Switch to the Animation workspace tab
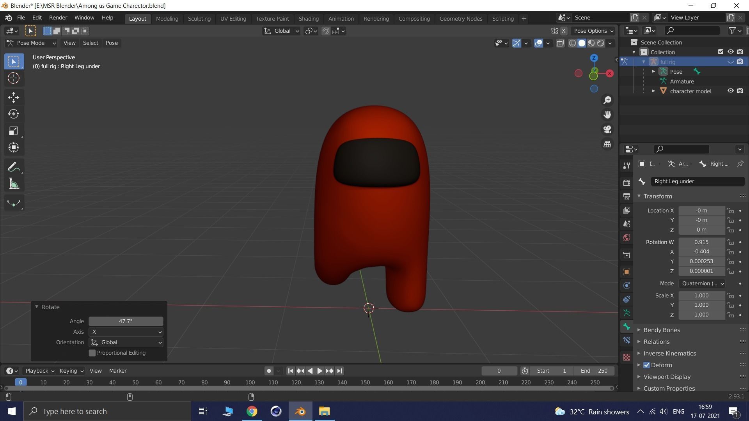The width and height of the screenshot is (749, 421). click(x=341, y=19)
